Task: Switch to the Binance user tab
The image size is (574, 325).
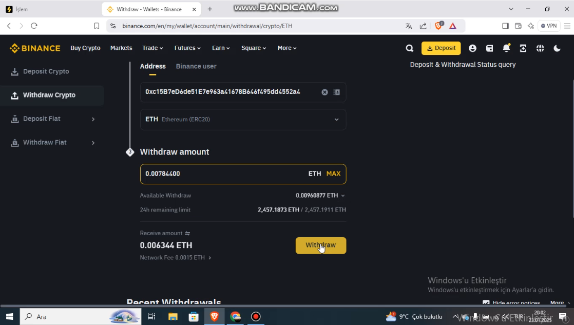Action: pyautogui.click(x=196, y=66)
